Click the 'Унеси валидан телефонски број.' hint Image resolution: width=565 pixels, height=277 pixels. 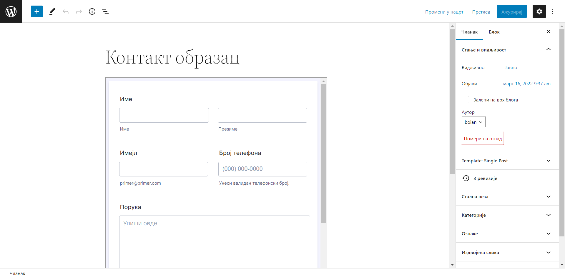click(x=254, y=183)
